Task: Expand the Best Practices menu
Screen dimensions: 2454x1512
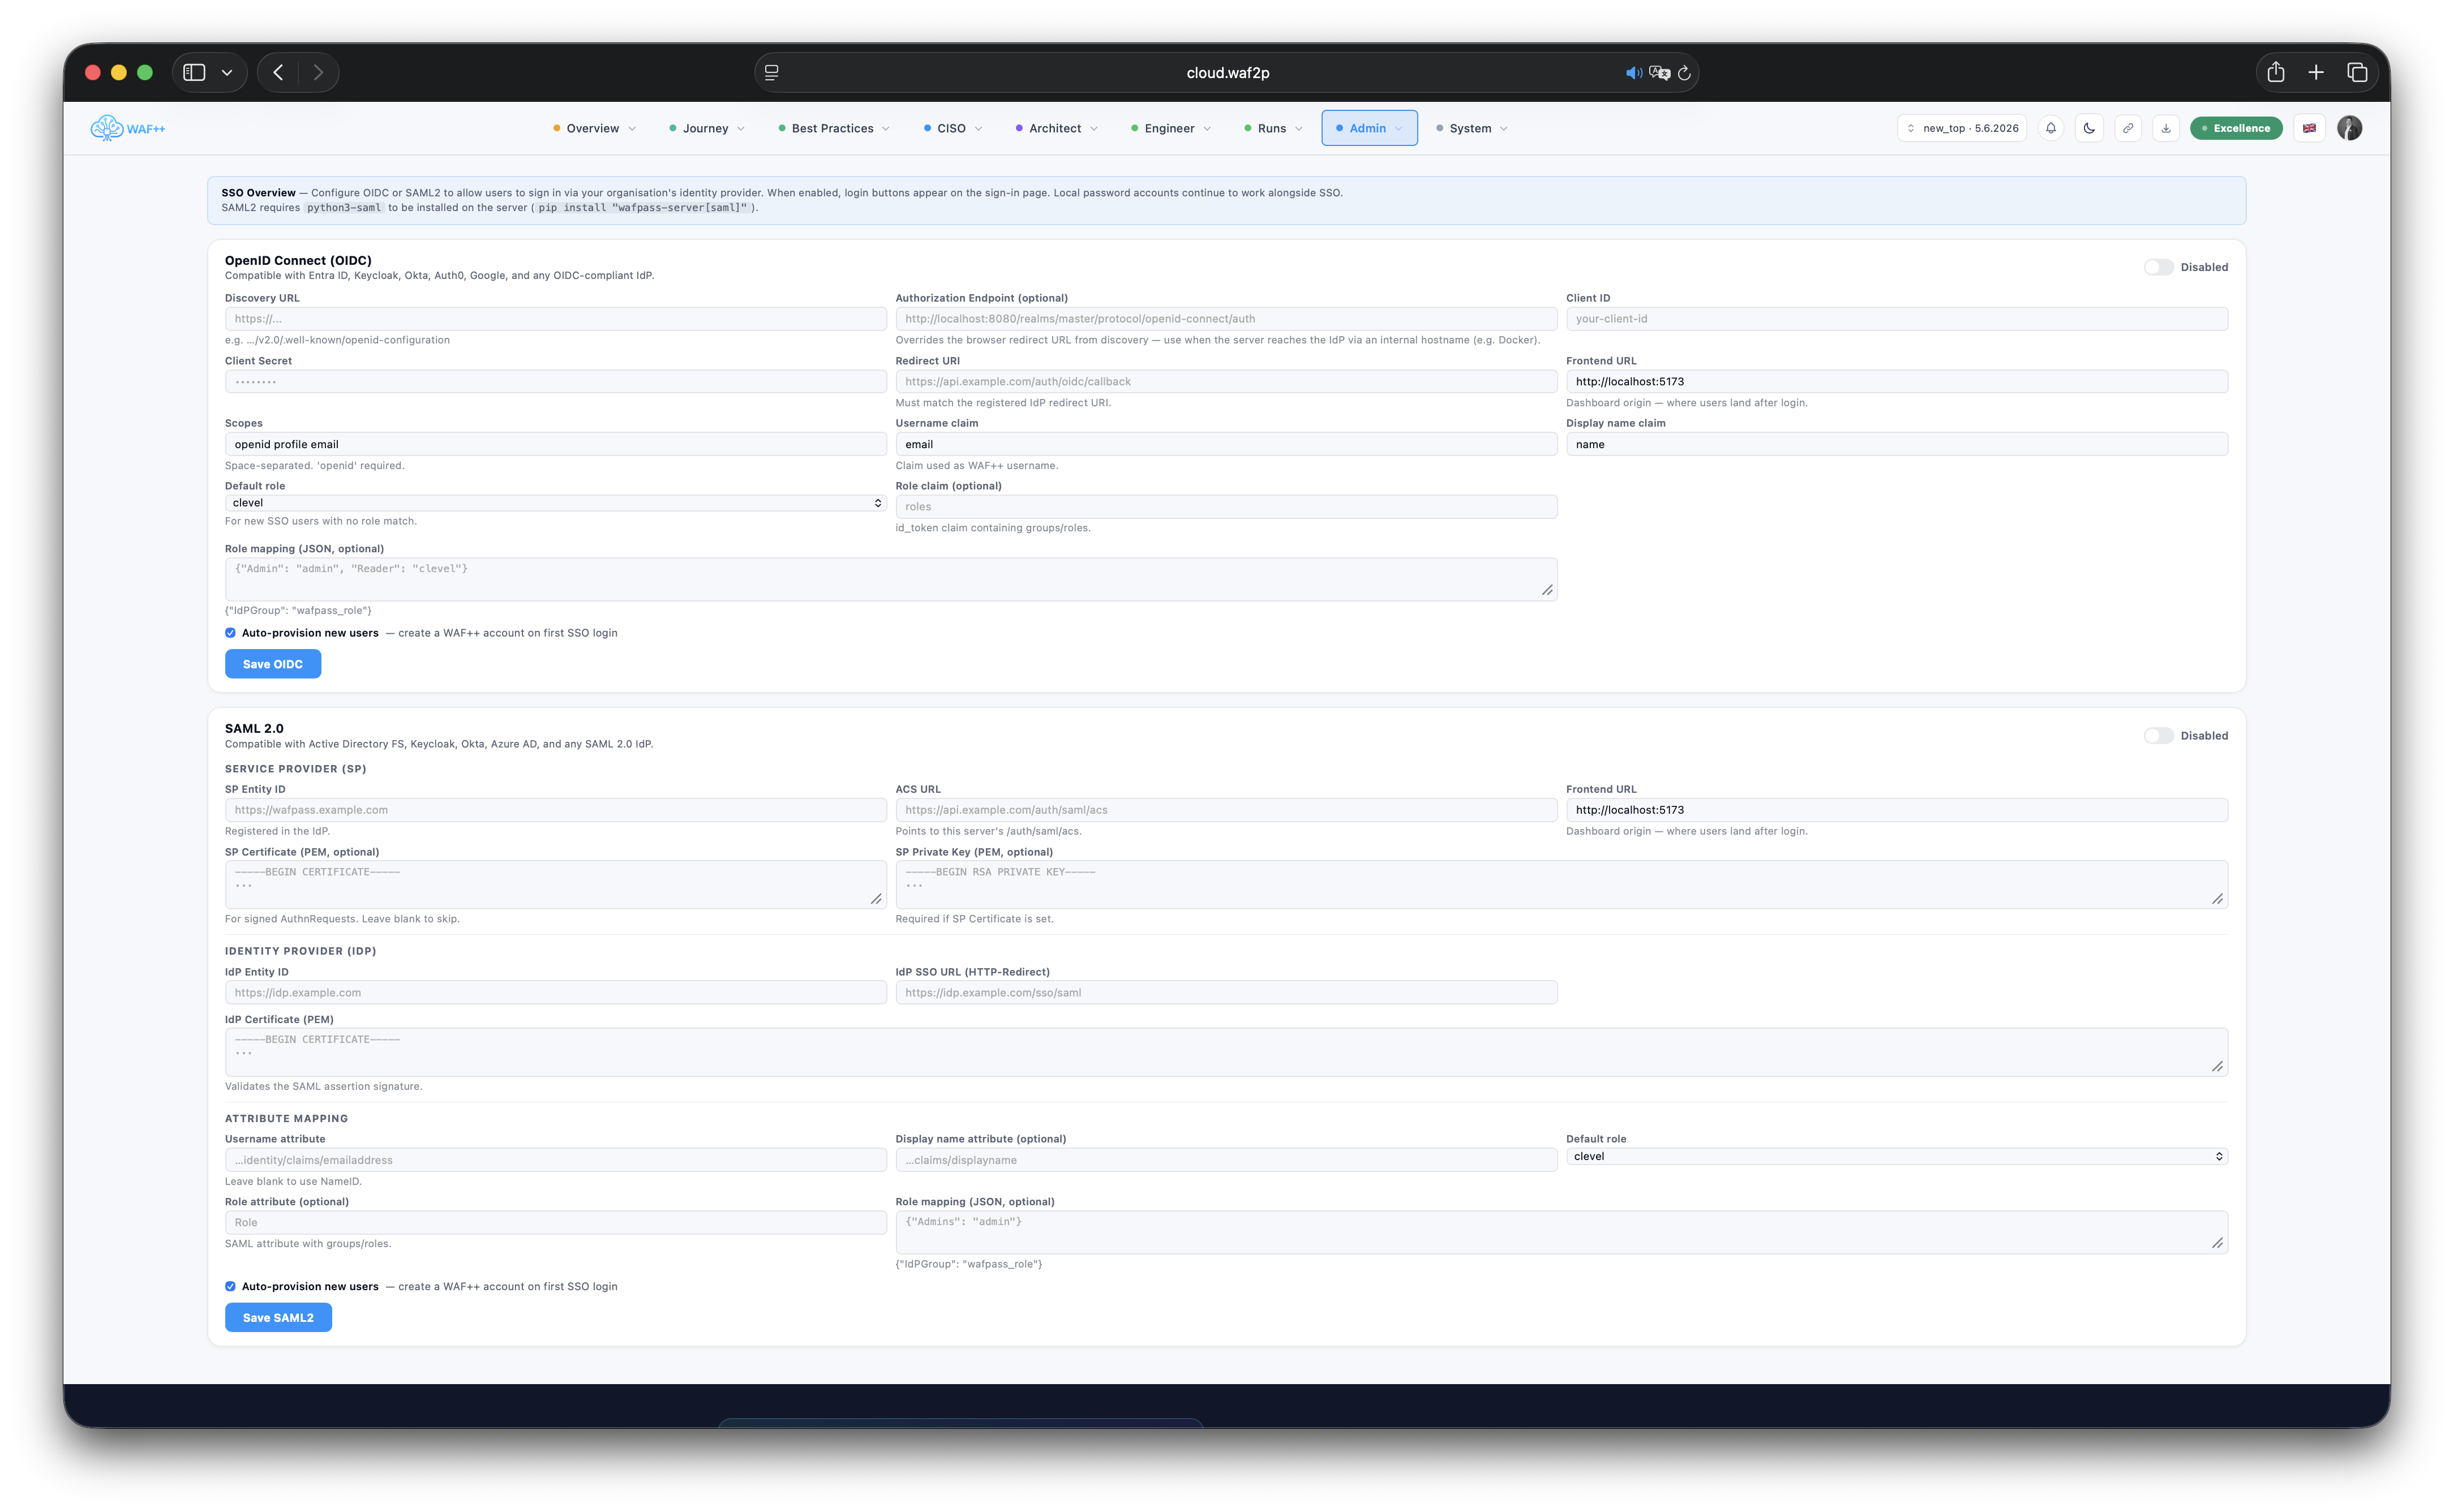Action: click(833, 128)
